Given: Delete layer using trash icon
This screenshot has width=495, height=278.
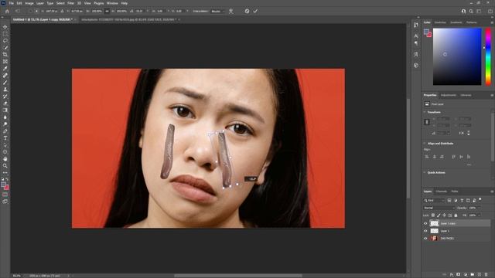Looking at the screenshot, I should point(486,275).
